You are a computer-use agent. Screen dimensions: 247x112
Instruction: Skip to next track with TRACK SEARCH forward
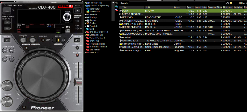pyautogui.click(x=11, y=50)
